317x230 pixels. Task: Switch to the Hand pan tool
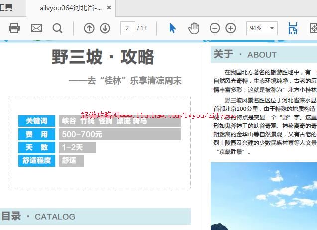tap(193, 28)
